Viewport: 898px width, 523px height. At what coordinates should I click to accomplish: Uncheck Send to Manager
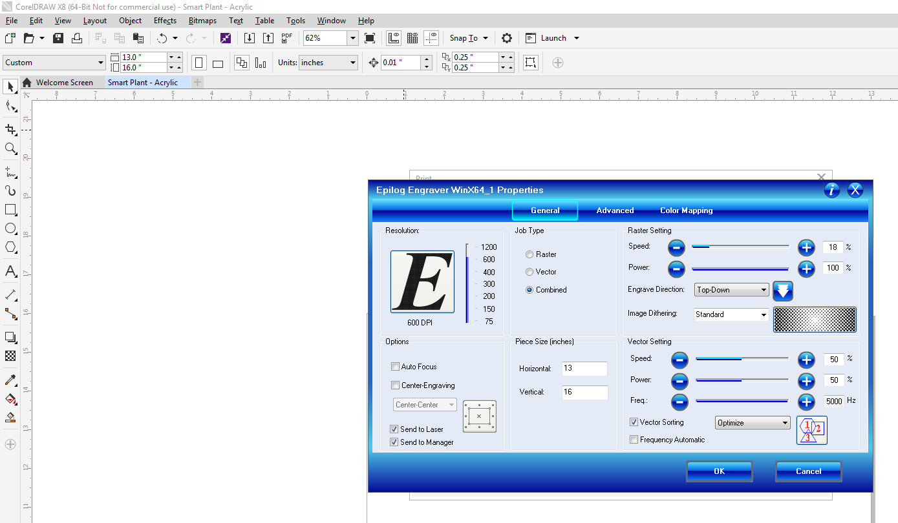point(394,442)
